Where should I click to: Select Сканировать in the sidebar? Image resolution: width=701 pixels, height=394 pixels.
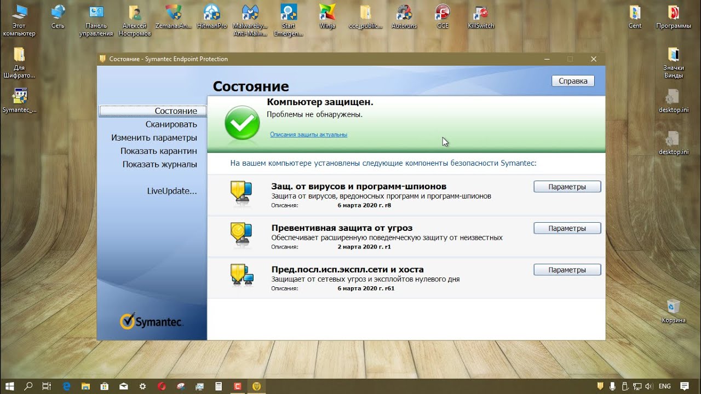(x=171, y=124)
